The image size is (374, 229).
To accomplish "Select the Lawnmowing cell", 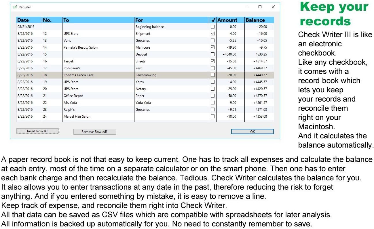I will 172,75.
